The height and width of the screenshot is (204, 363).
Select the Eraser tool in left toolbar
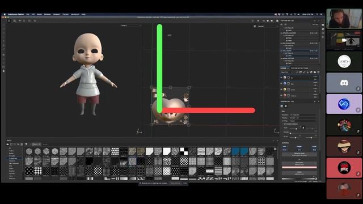coord(4,29)
